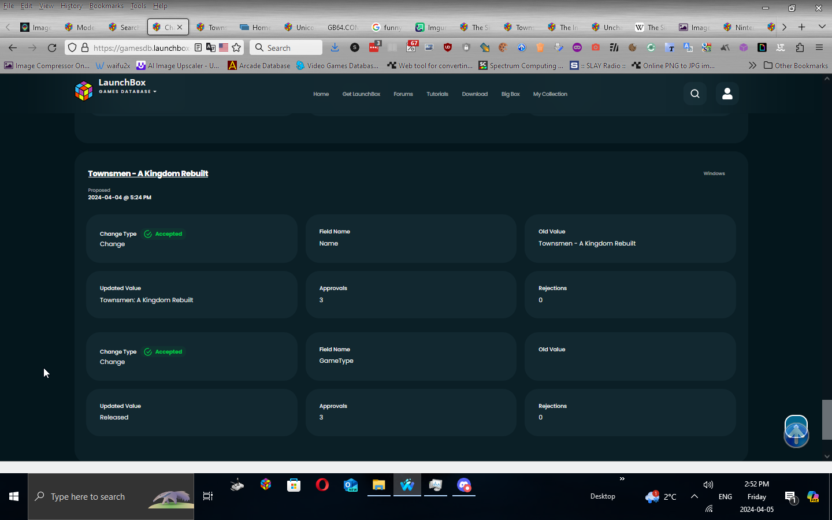Switch to the Imgur tab
832x520 pixels.
431,27
